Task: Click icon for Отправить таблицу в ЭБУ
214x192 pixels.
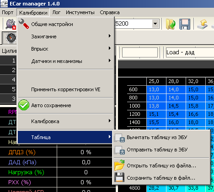Action: click(119, 150)
